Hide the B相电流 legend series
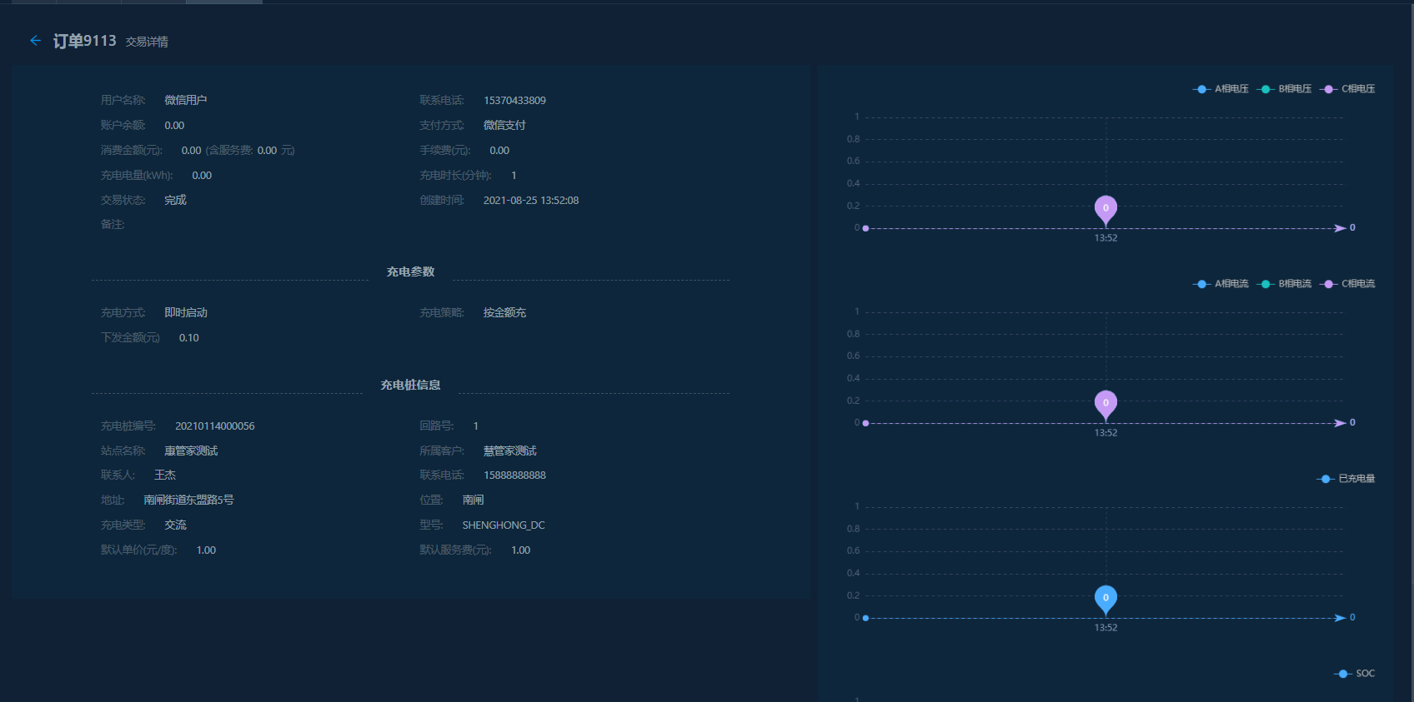The width and height of the screenshot is (1414, 702). (x=1285, y=284)
